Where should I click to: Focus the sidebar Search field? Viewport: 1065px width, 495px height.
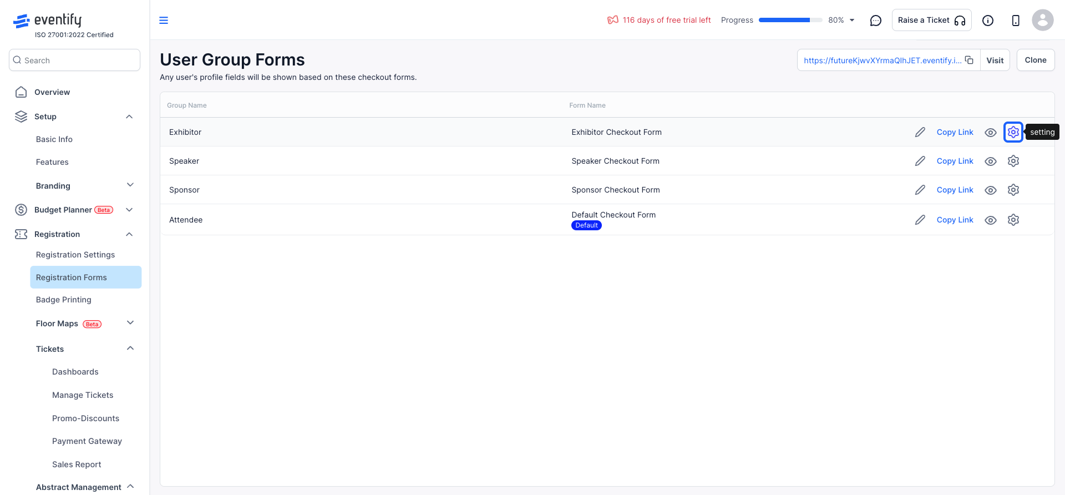click(x=74, y=60)
